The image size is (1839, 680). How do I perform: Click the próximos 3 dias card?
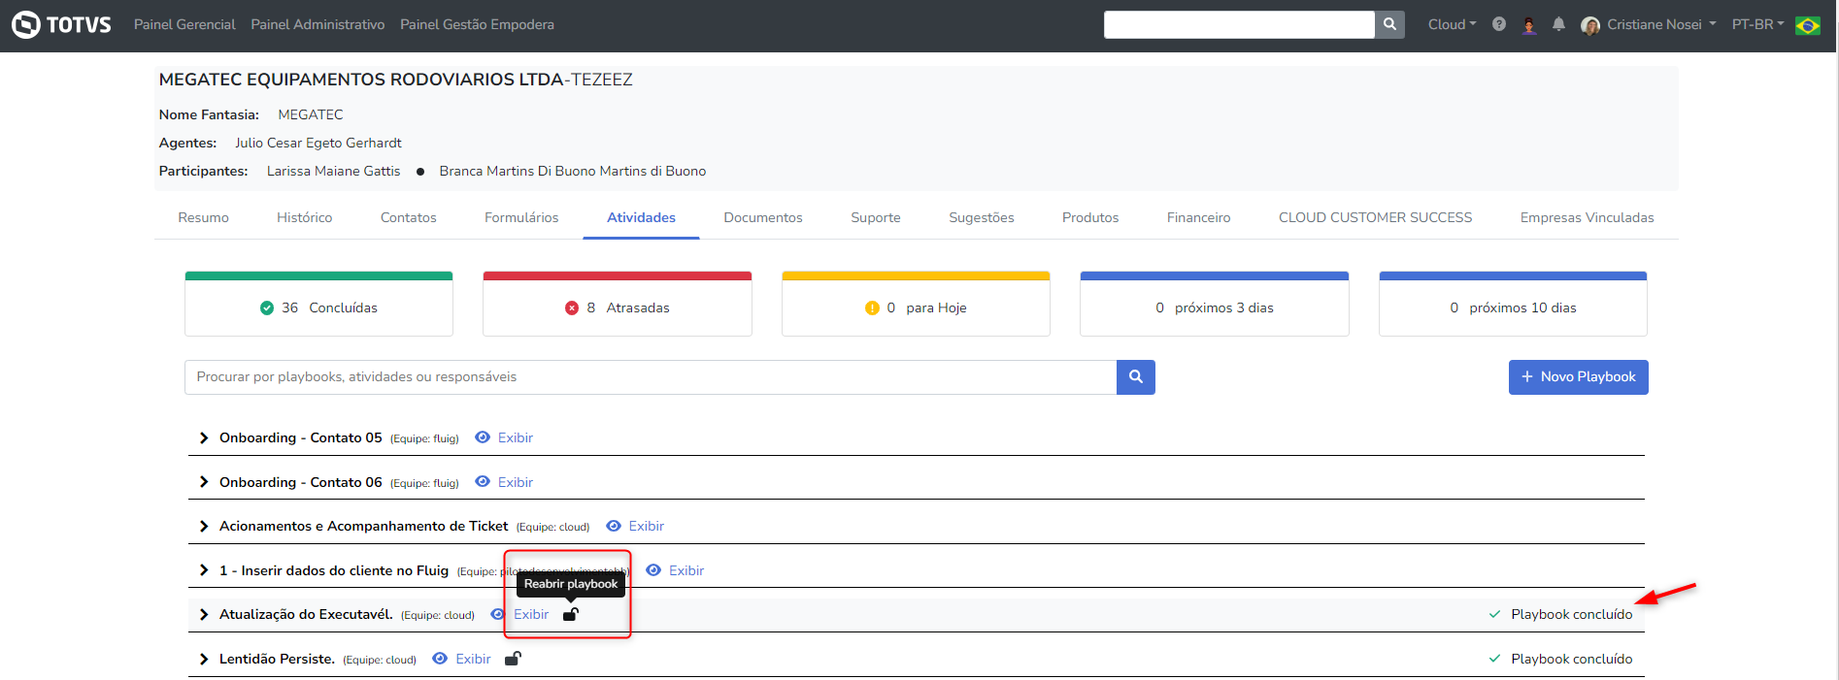(1215, 305)
